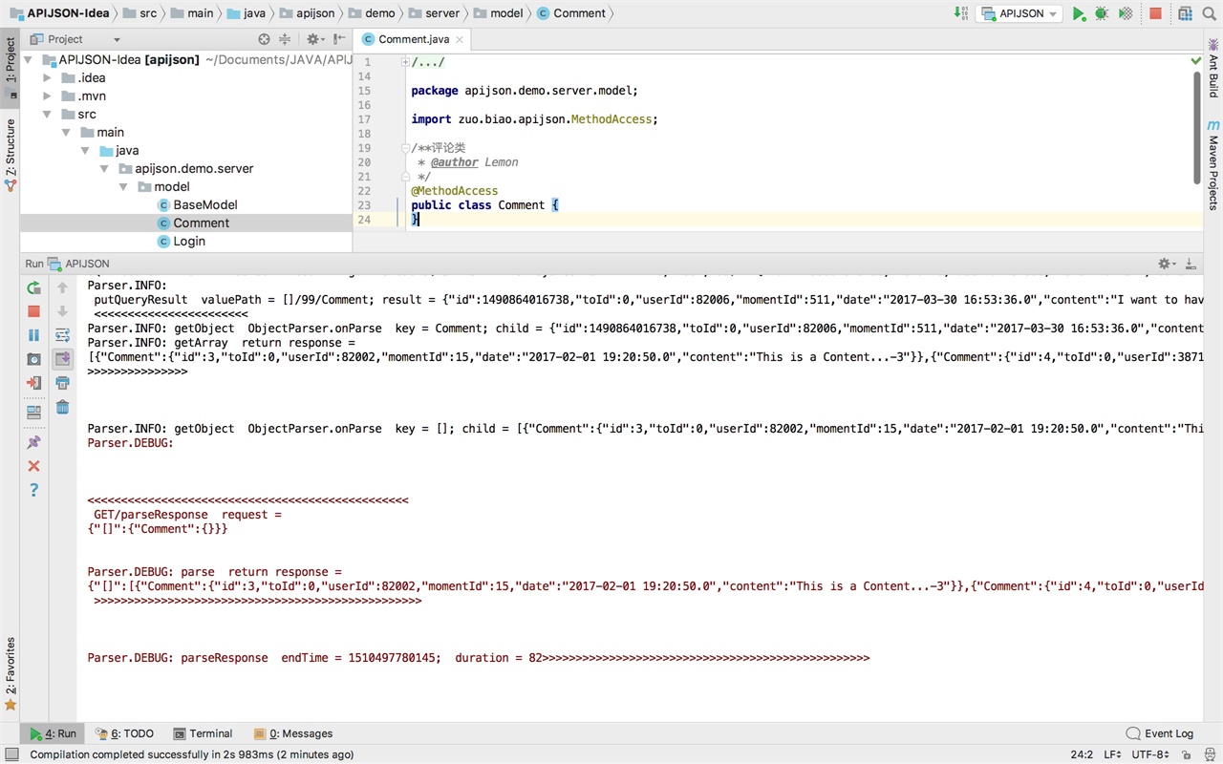Expand the .idea folder
1223x764 pixels.
point(47,78)
